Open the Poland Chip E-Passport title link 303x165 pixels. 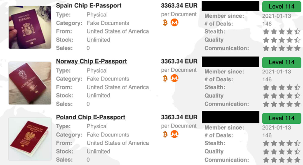coord(90,117)
